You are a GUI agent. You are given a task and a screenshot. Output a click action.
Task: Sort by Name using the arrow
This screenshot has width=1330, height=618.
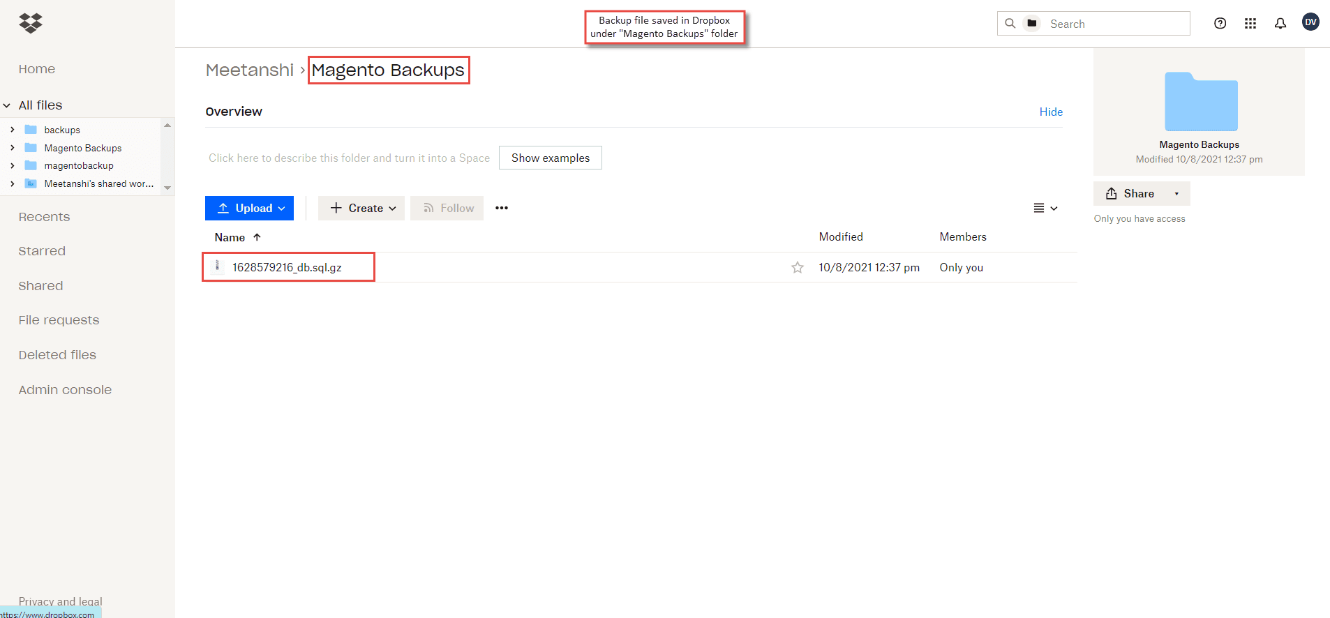point(257,237)
